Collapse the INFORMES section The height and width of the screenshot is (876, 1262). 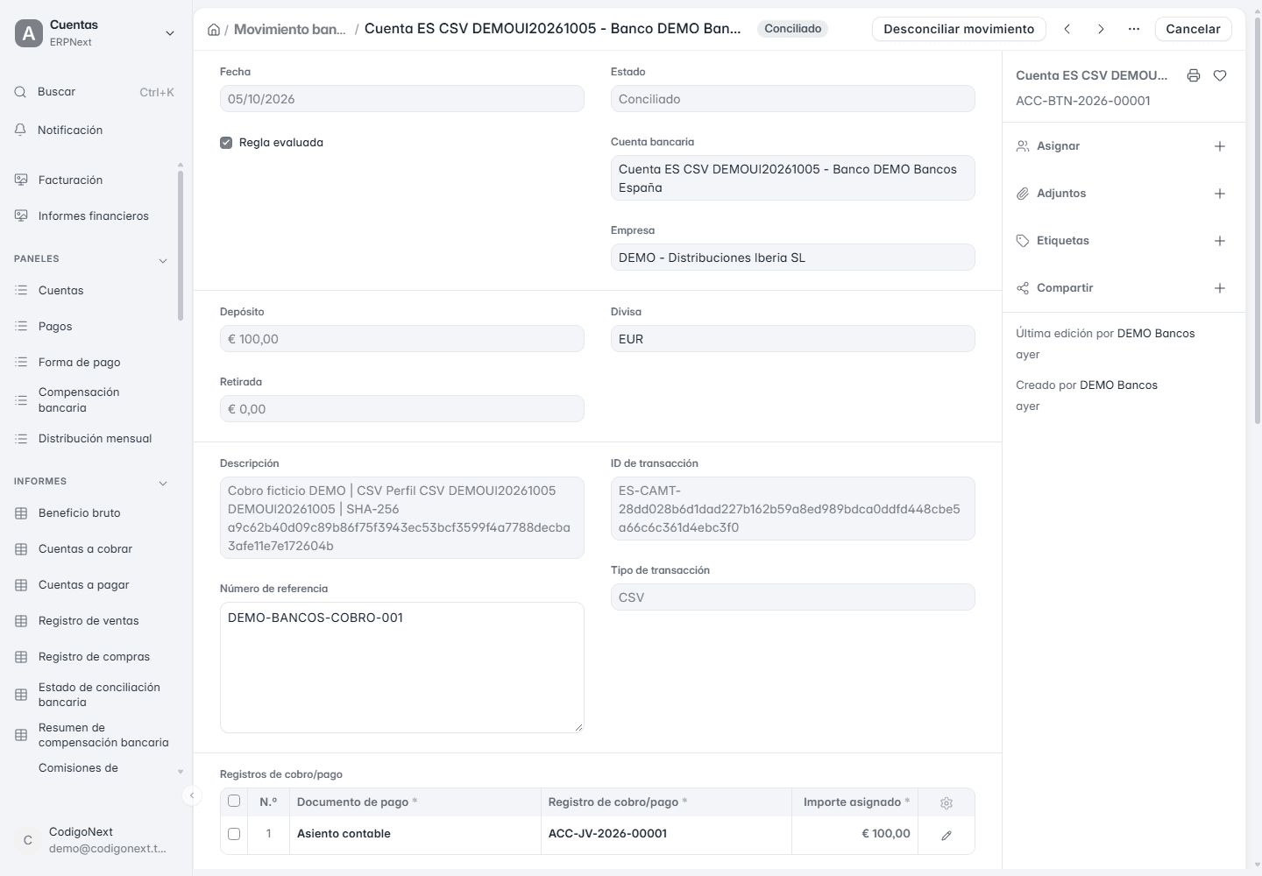point(163,483)
